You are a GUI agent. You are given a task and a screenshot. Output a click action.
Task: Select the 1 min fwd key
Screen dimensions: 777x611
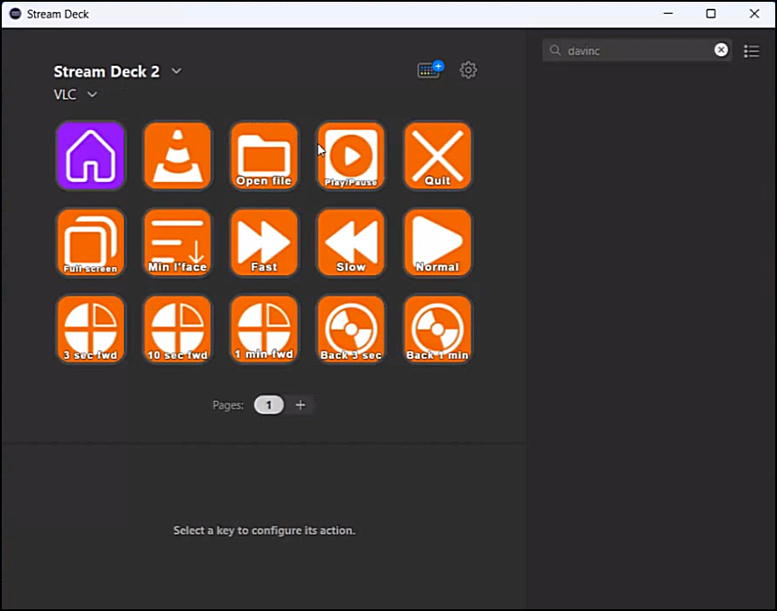264,330
